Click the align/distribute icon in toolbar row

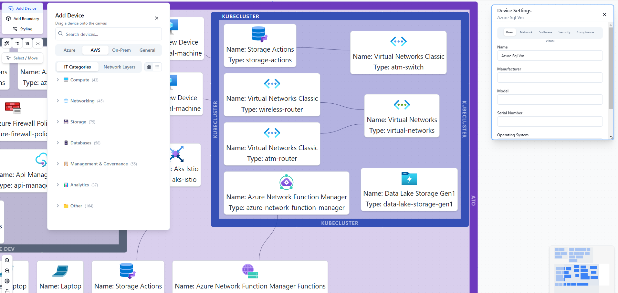point(27,43)
